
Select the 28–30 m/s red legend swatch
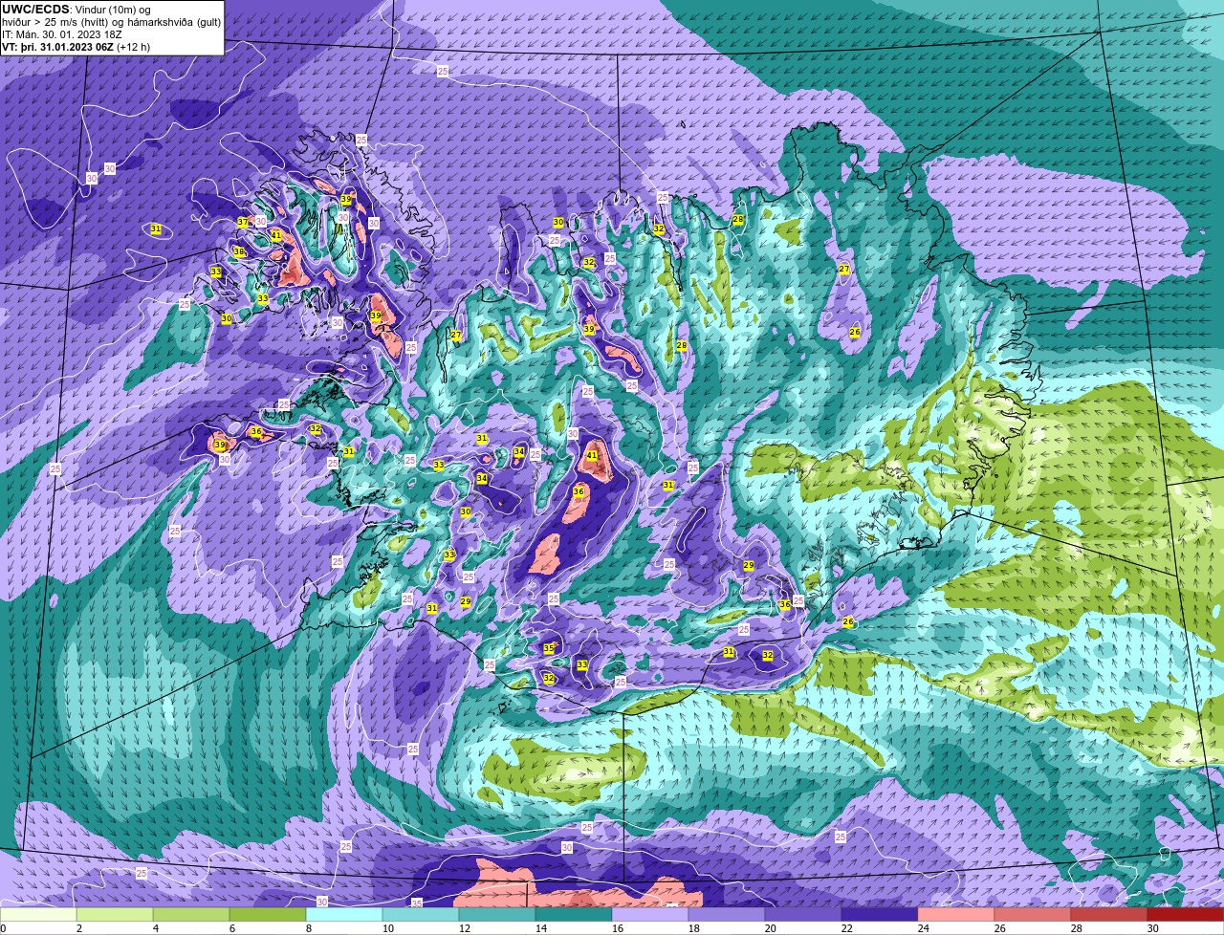(1109, 915)
